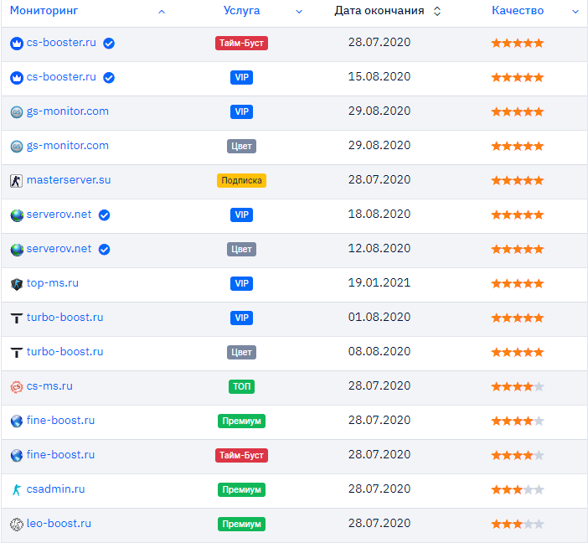Click crown icon of cs-booster.ru 15.08.2020 row
This screenshot has width=588, height=543.
point(17,78)
